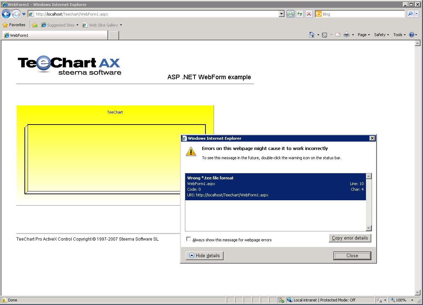Click the Forward navigation arrow
The image size is (423, 305).
click(16, 14)
